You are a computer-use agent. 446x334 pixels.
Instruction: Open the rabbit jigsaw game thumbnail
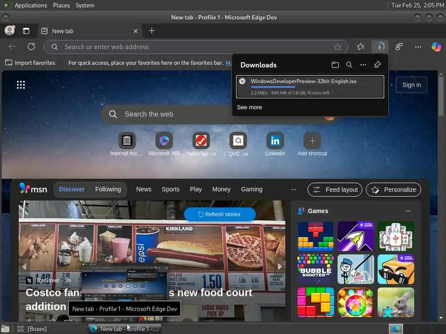395,302
